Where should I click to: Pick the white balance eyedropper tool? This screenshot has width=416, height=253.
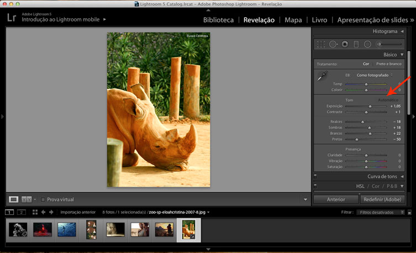(322, 77)
